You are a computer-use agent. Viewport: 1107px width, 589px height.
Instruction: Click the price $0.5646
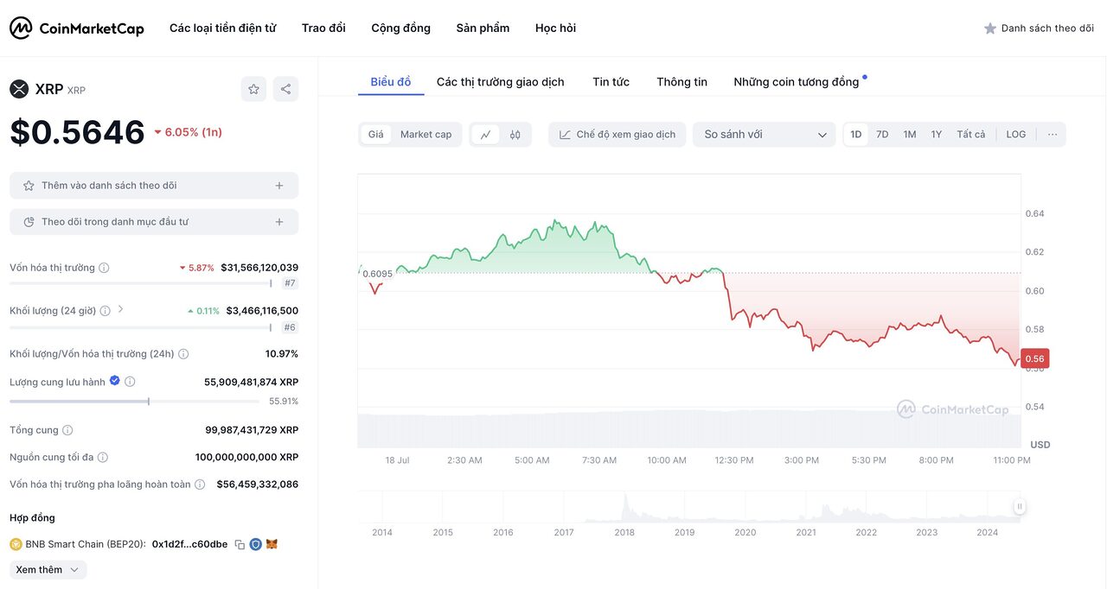tap(77, 132)
